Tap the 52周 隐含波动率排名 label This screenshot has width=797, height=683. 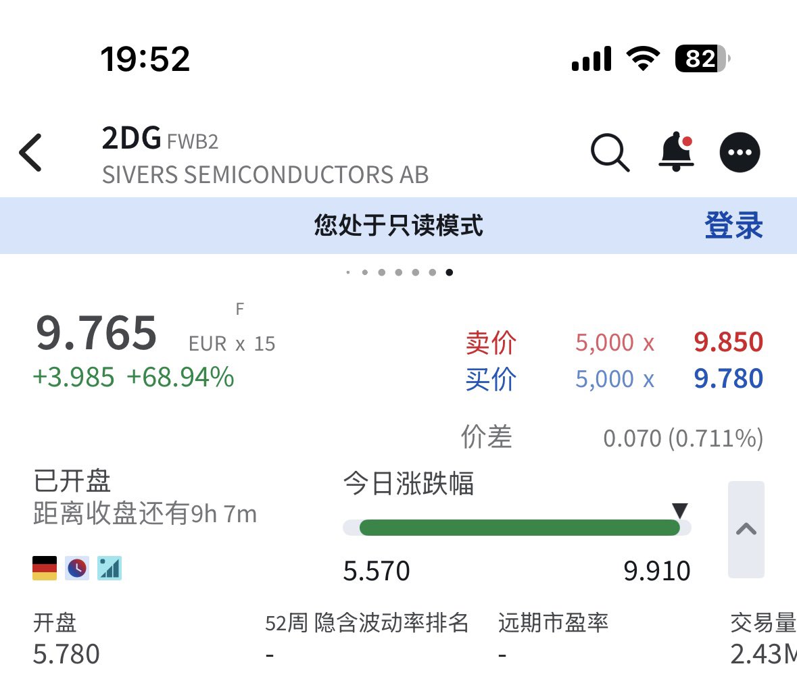pos(366,623)
